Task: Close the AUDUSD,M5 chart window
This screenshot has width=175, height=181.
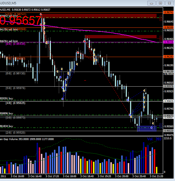Action: coord(169,3)
